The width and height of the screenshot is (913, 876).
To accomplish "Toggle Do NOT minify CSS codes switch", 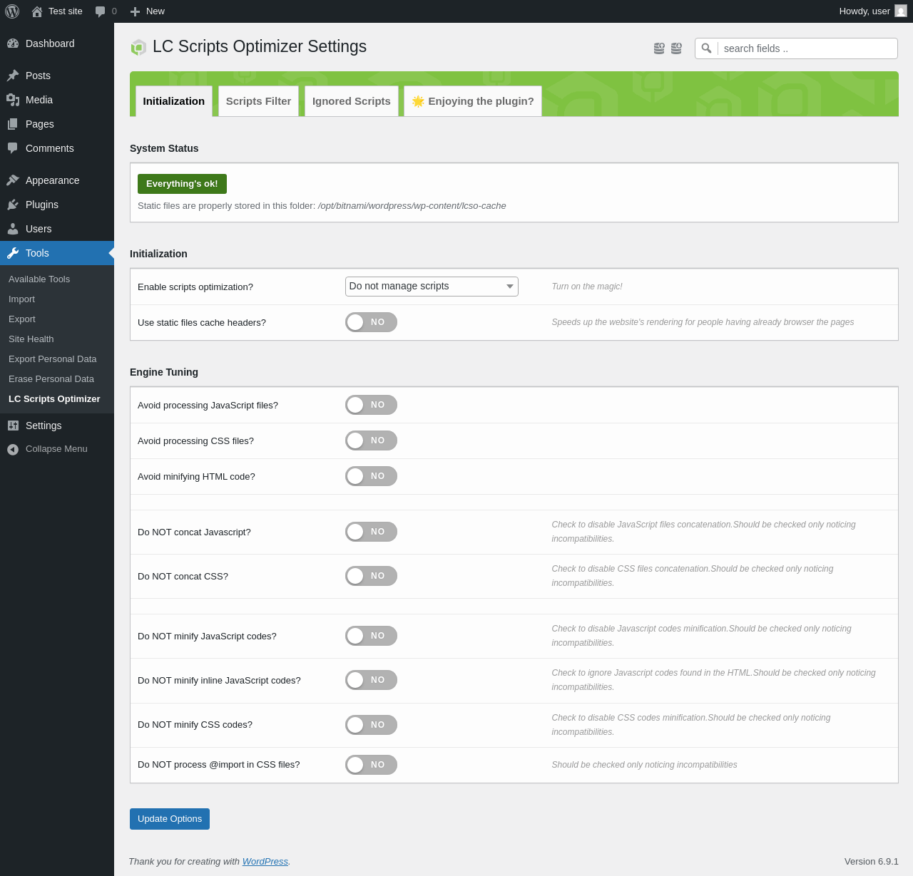I will click(x=371, y=725).
